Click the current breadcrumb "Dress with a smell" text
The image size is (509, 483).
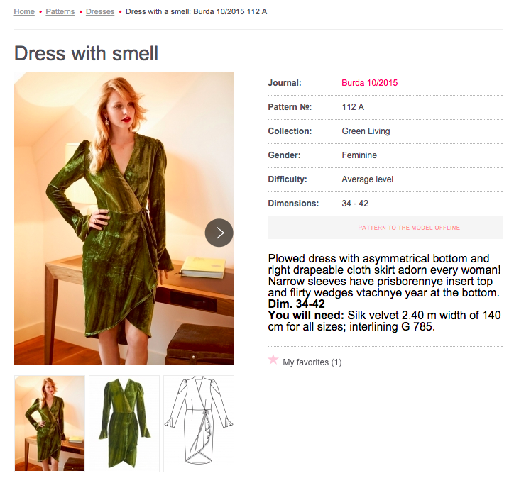click(x=196, y=12)
